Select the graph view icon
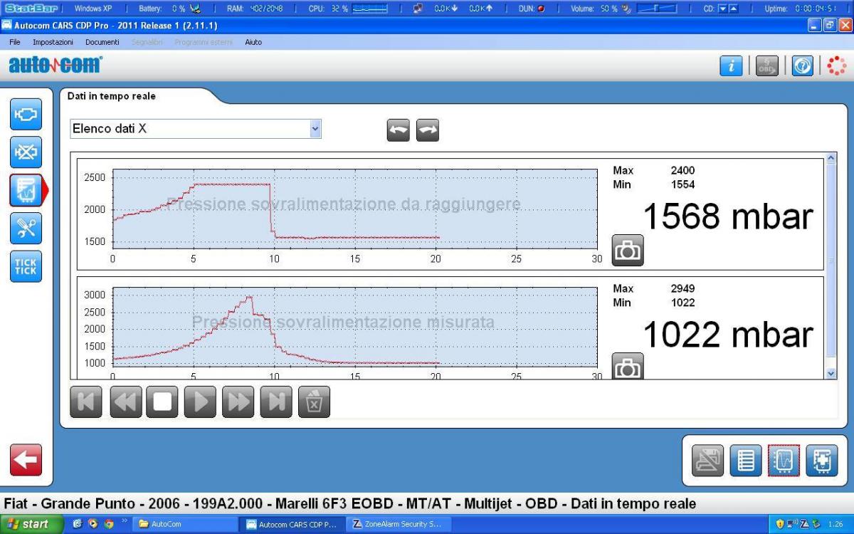Screen dimensions: 854x534 click(783, 460)
